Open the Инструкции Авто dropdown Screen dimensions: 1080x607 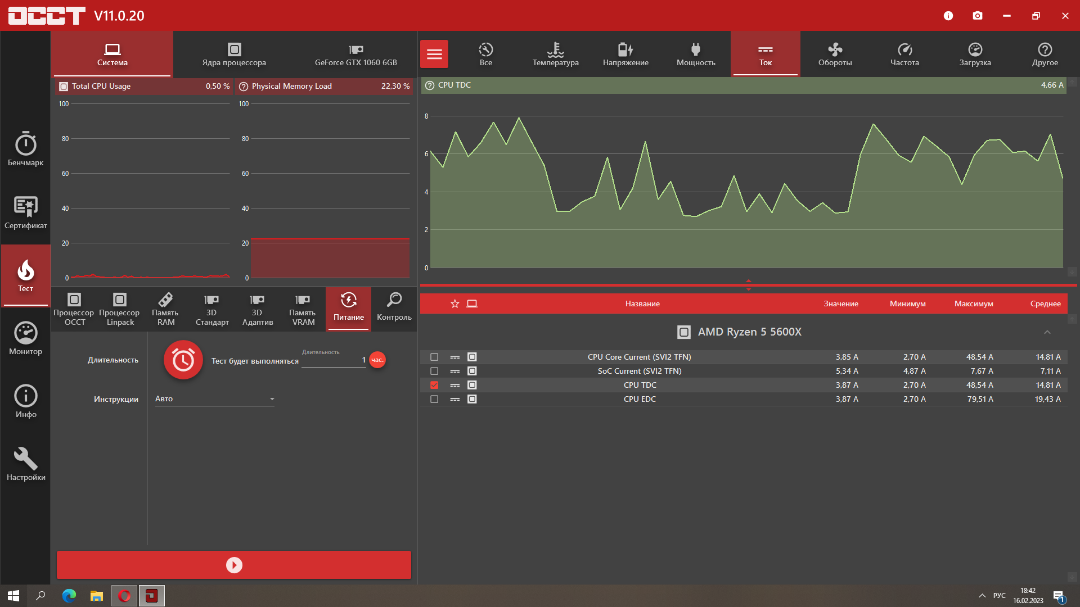pos(214,399)
